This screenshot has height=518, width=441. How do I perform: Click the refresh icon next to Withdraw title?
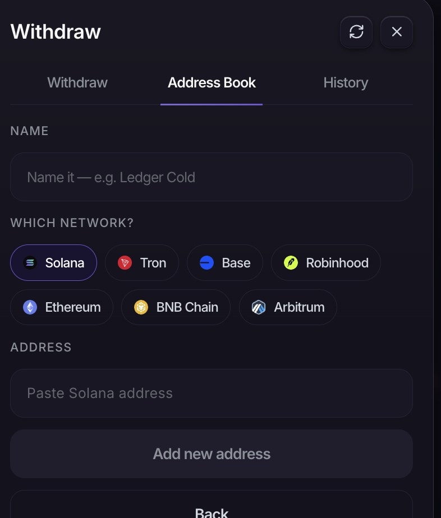[x=356, y=32]
